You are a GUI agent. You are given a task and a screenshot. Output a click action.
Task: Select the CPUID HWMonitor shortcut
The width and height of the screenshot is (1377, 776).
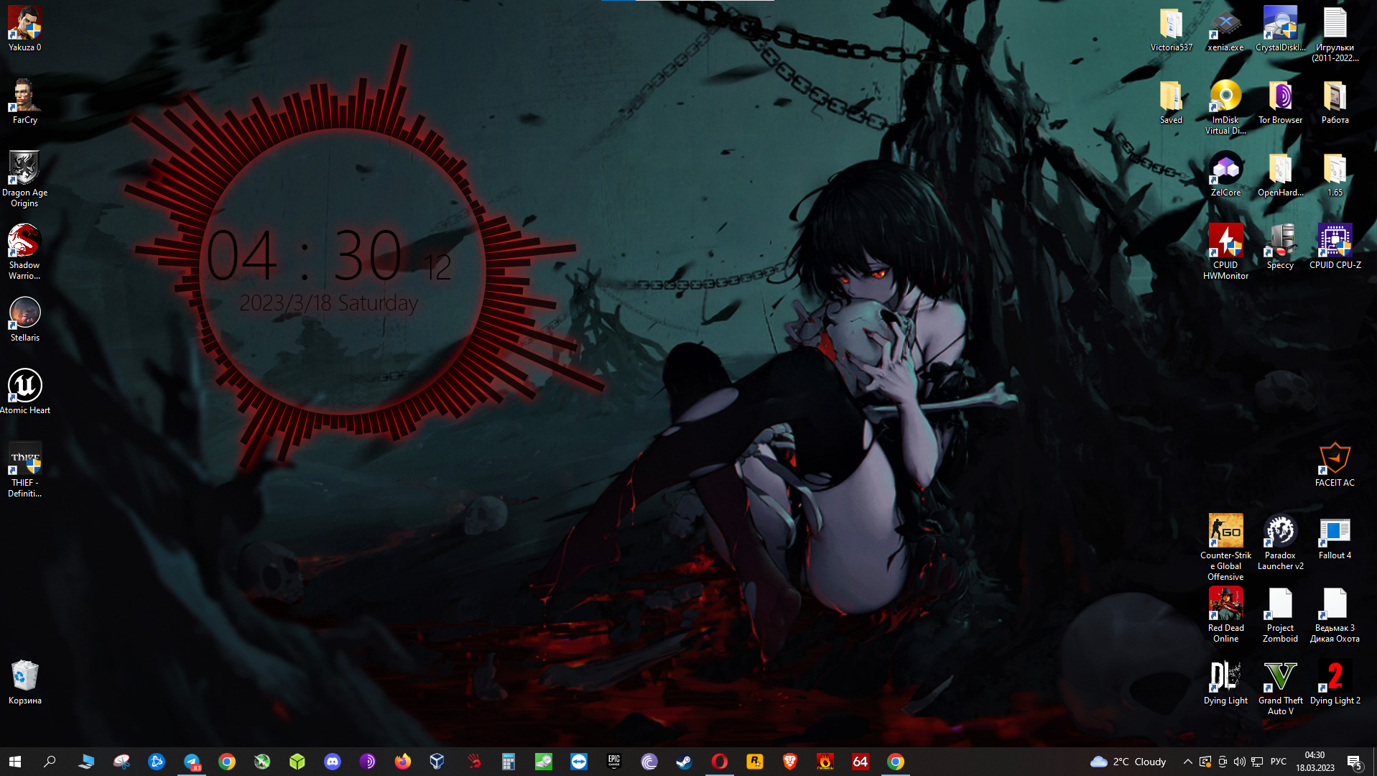[1225, 252]
